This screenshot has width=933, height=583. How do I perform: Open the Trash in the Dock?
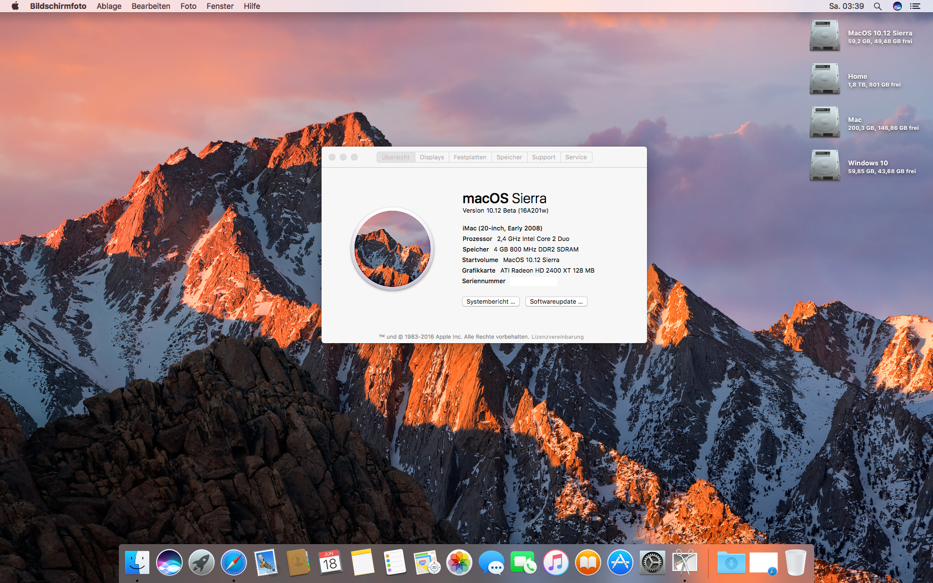click(x=795, y=562)
